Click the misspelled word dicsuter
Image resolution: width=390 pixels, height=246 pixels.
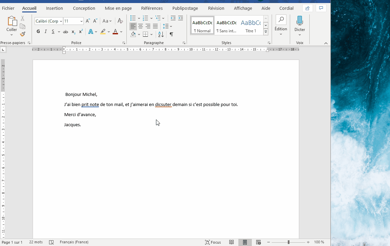coord(163,105)
